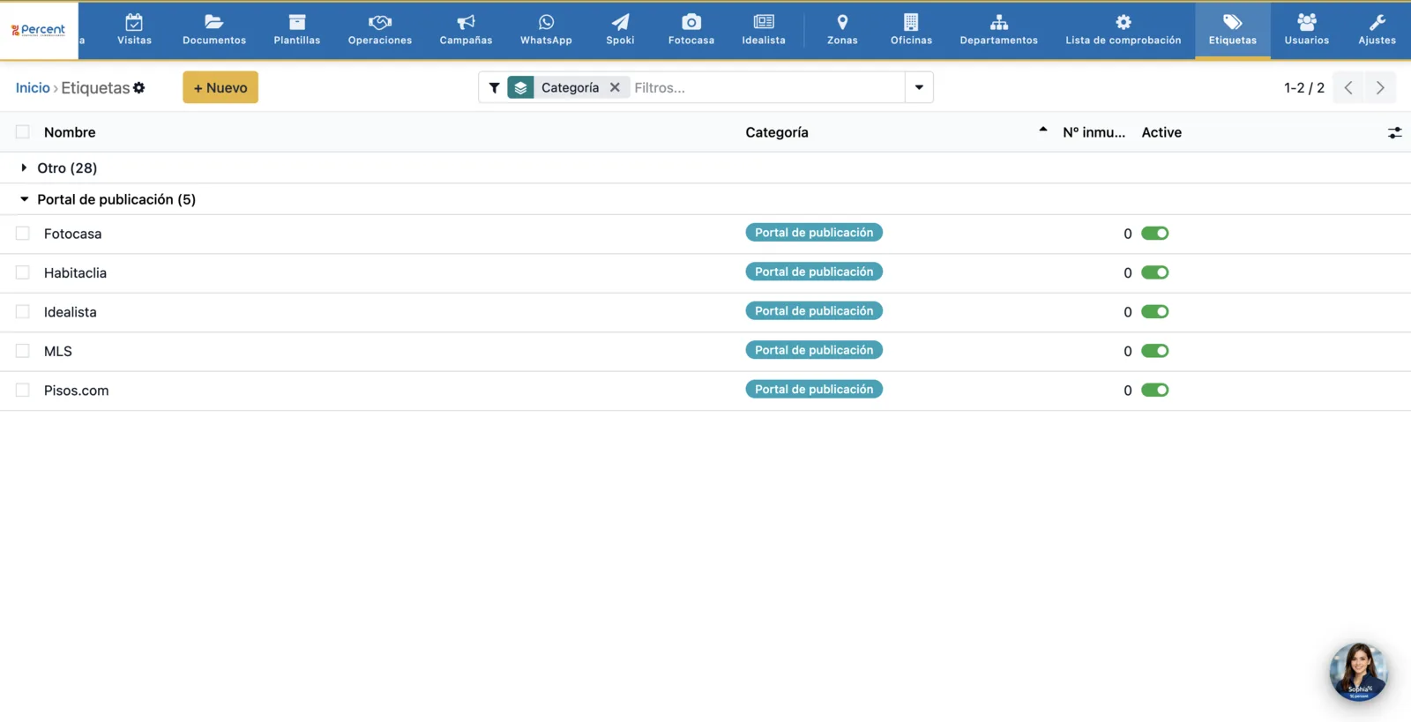The height and width of the screenshot is (722, 1411).
Task: Click the Portal de publicación badge for Habitaclia
Action: [814, 272]
